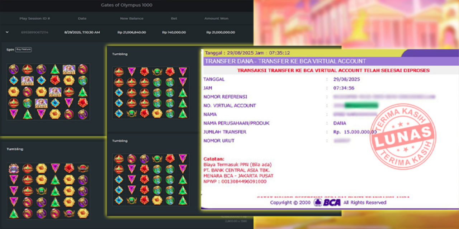Screen dimensions: 459x229
Task: Open the Spin result symbol grid
Action: pos(48,92)
